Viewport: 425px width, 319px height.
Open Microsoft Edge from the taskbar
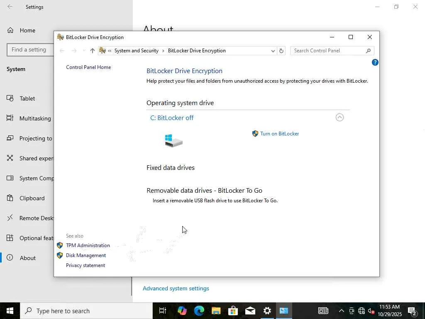coord(199,311)
